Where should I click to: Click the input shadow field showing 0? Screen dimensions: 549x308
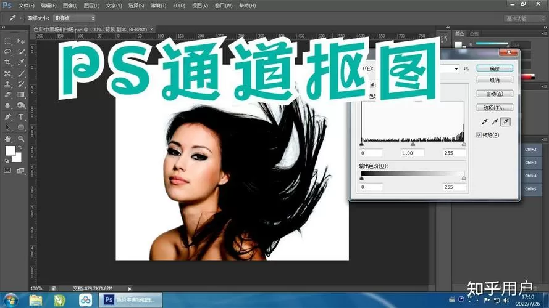(x=371, y=153)
